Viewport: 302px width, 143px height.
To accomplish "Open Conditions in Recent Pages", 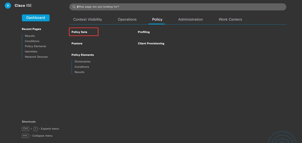I will (32, 41).
